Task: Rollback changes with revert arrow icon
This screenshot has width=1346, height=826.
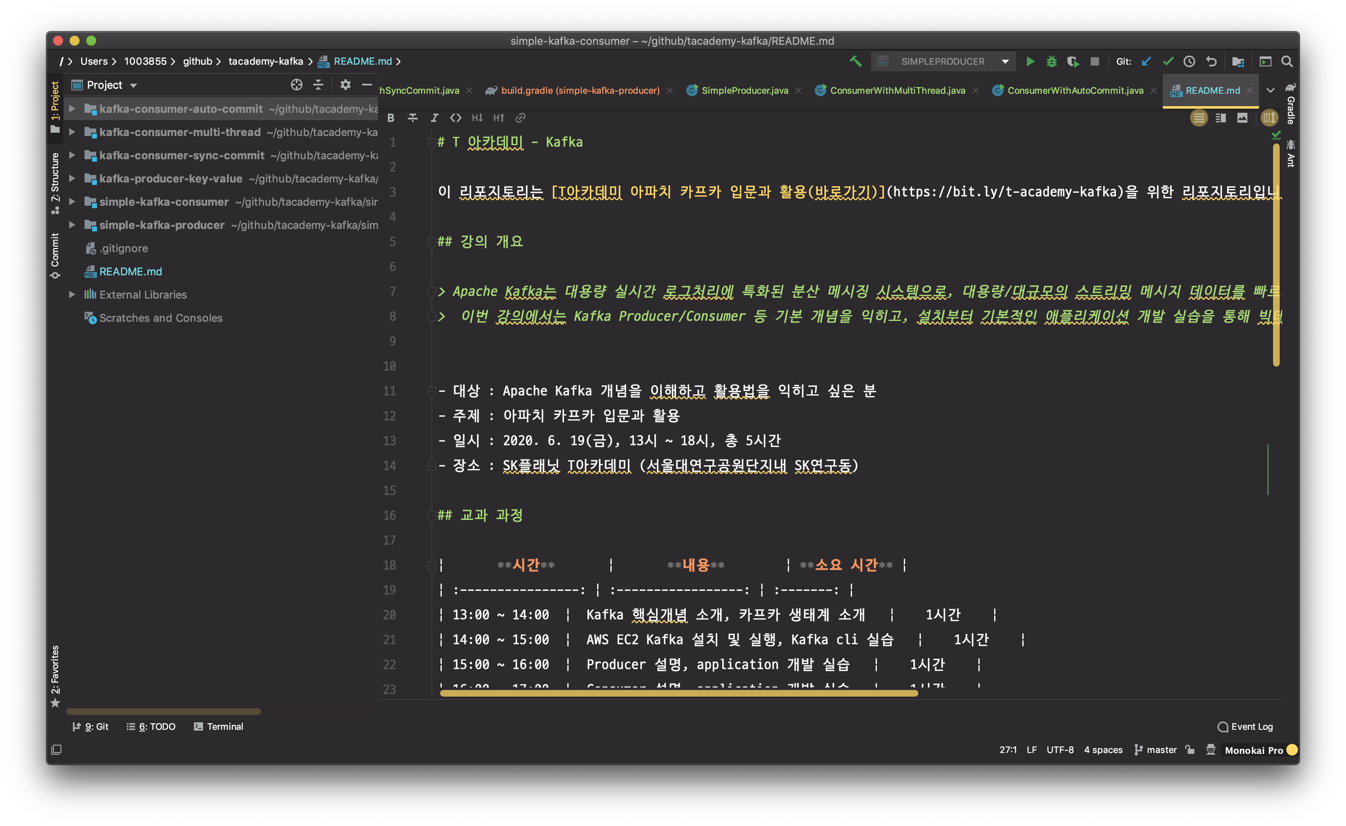Action: [1211, 61]
